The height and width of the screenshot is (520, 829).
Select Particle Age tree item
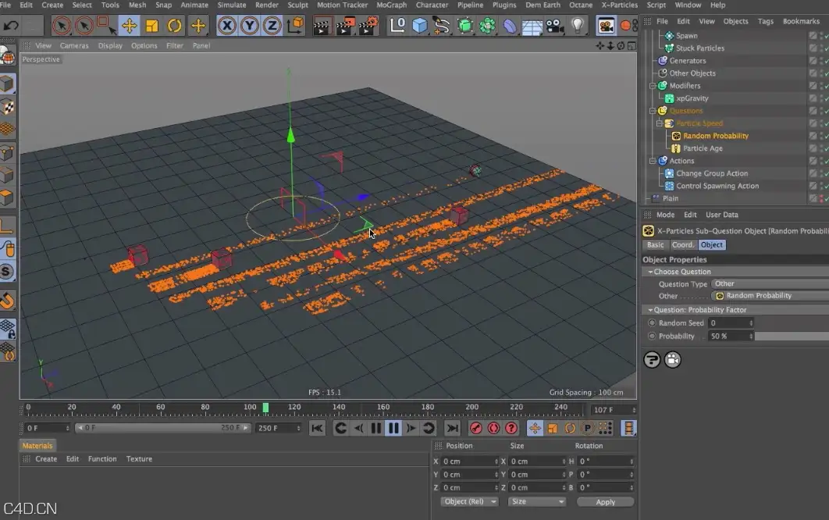(703, 148)
